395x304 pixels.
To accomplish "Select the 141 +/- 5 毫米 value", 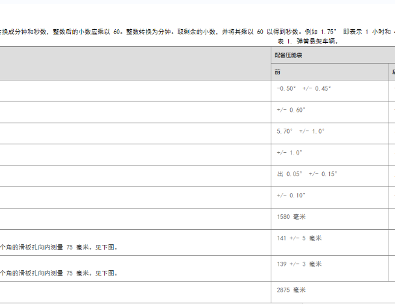I will click(x=299, y=238).
